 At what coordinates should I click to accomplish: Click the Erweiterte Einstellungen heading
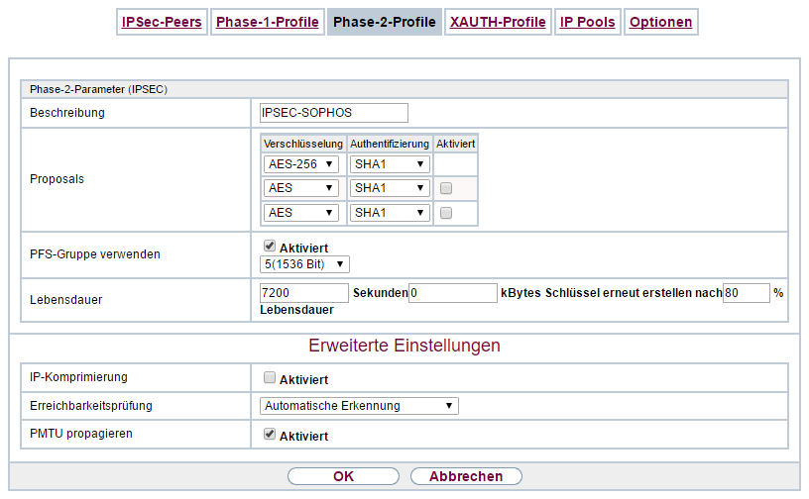404,346
